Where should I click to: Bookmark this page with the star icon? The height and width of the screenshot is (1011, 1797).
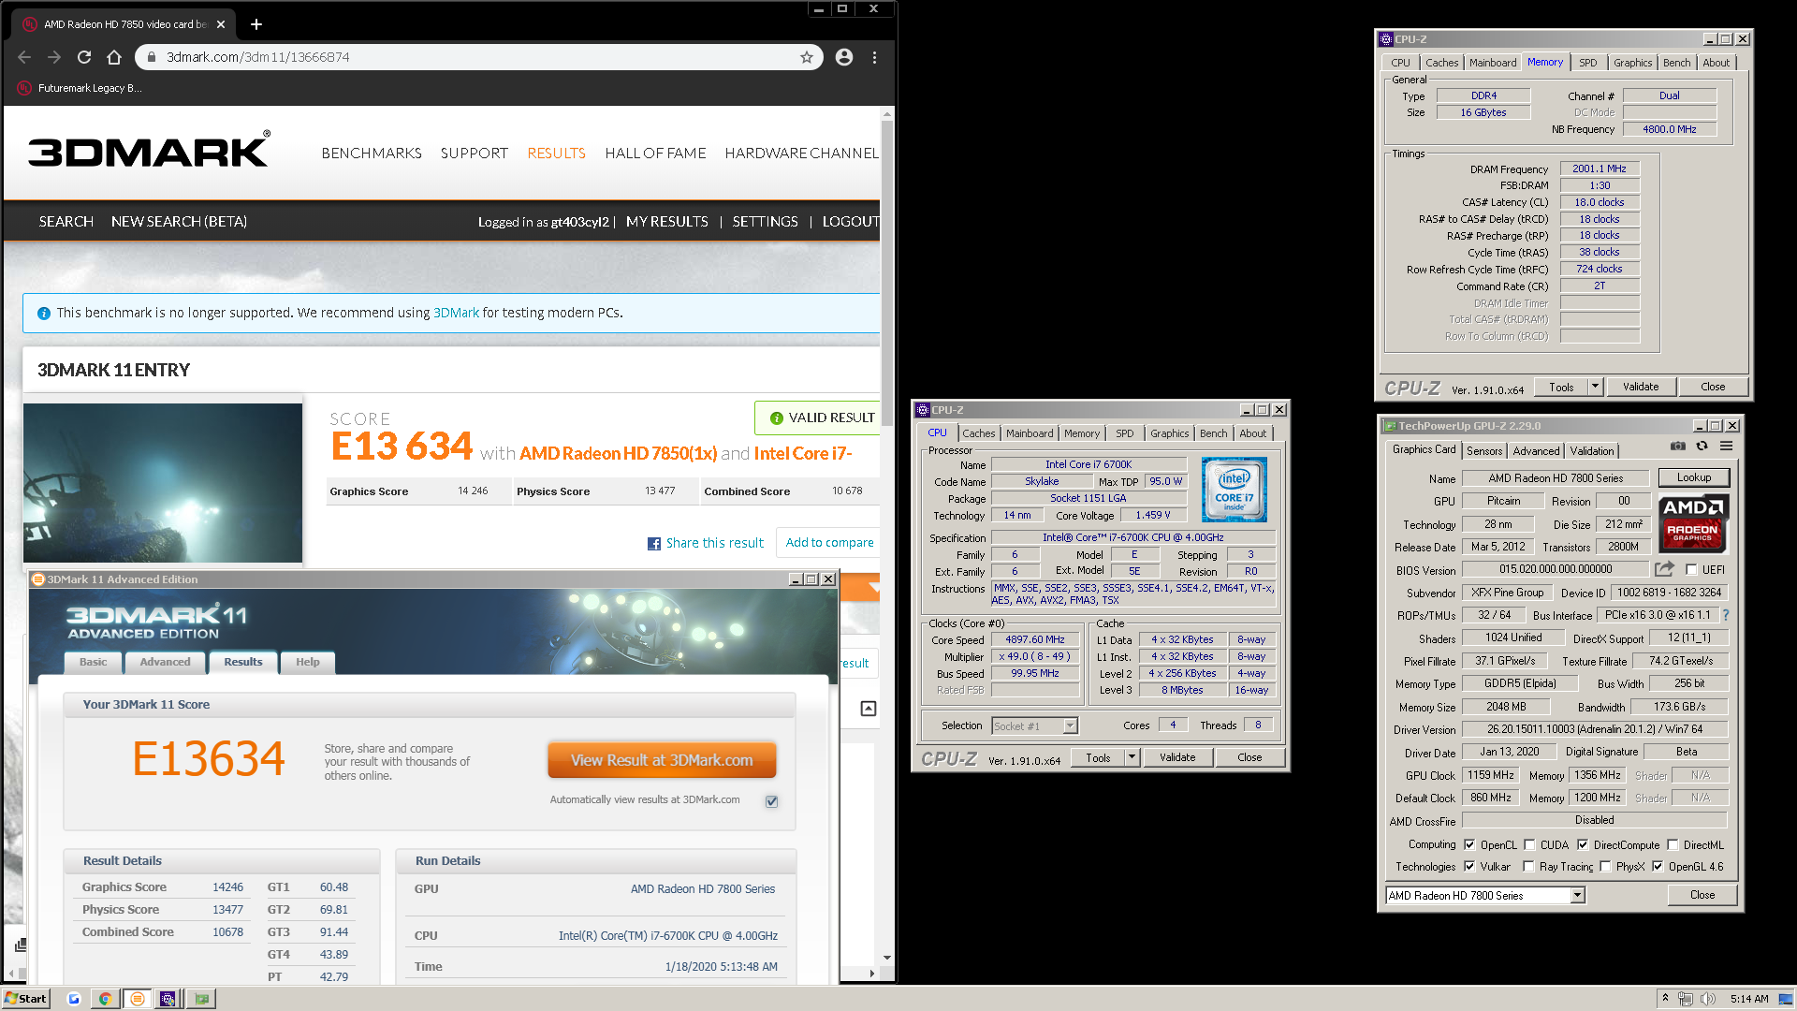[x=807, y=57]
